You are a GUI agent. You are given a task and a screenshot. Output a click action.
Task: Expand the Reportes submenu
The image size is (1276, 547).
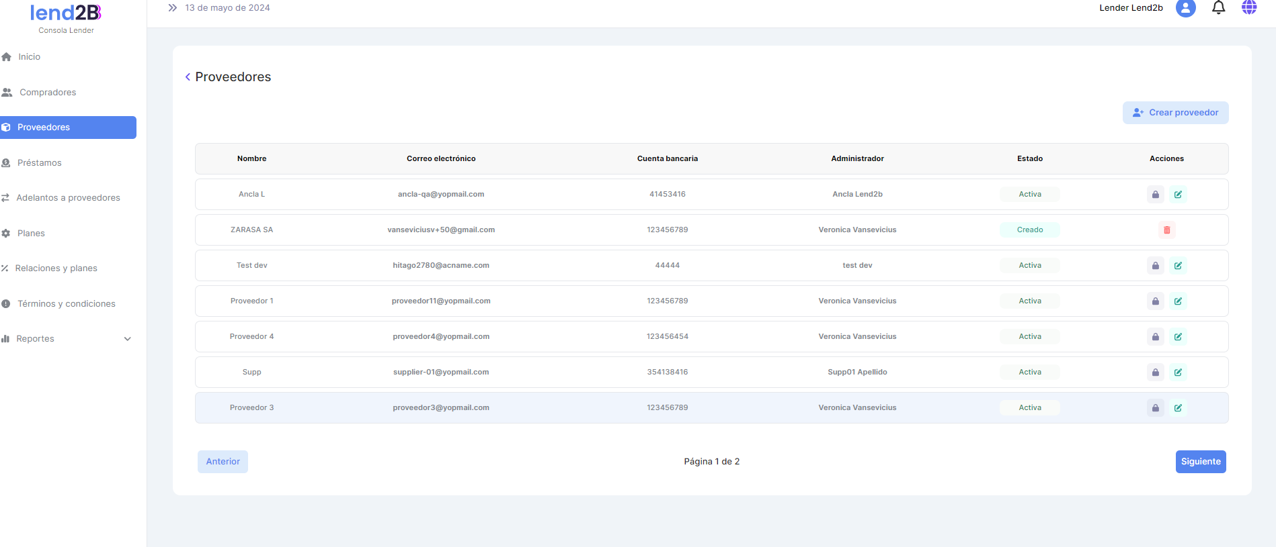coord(127,339)
